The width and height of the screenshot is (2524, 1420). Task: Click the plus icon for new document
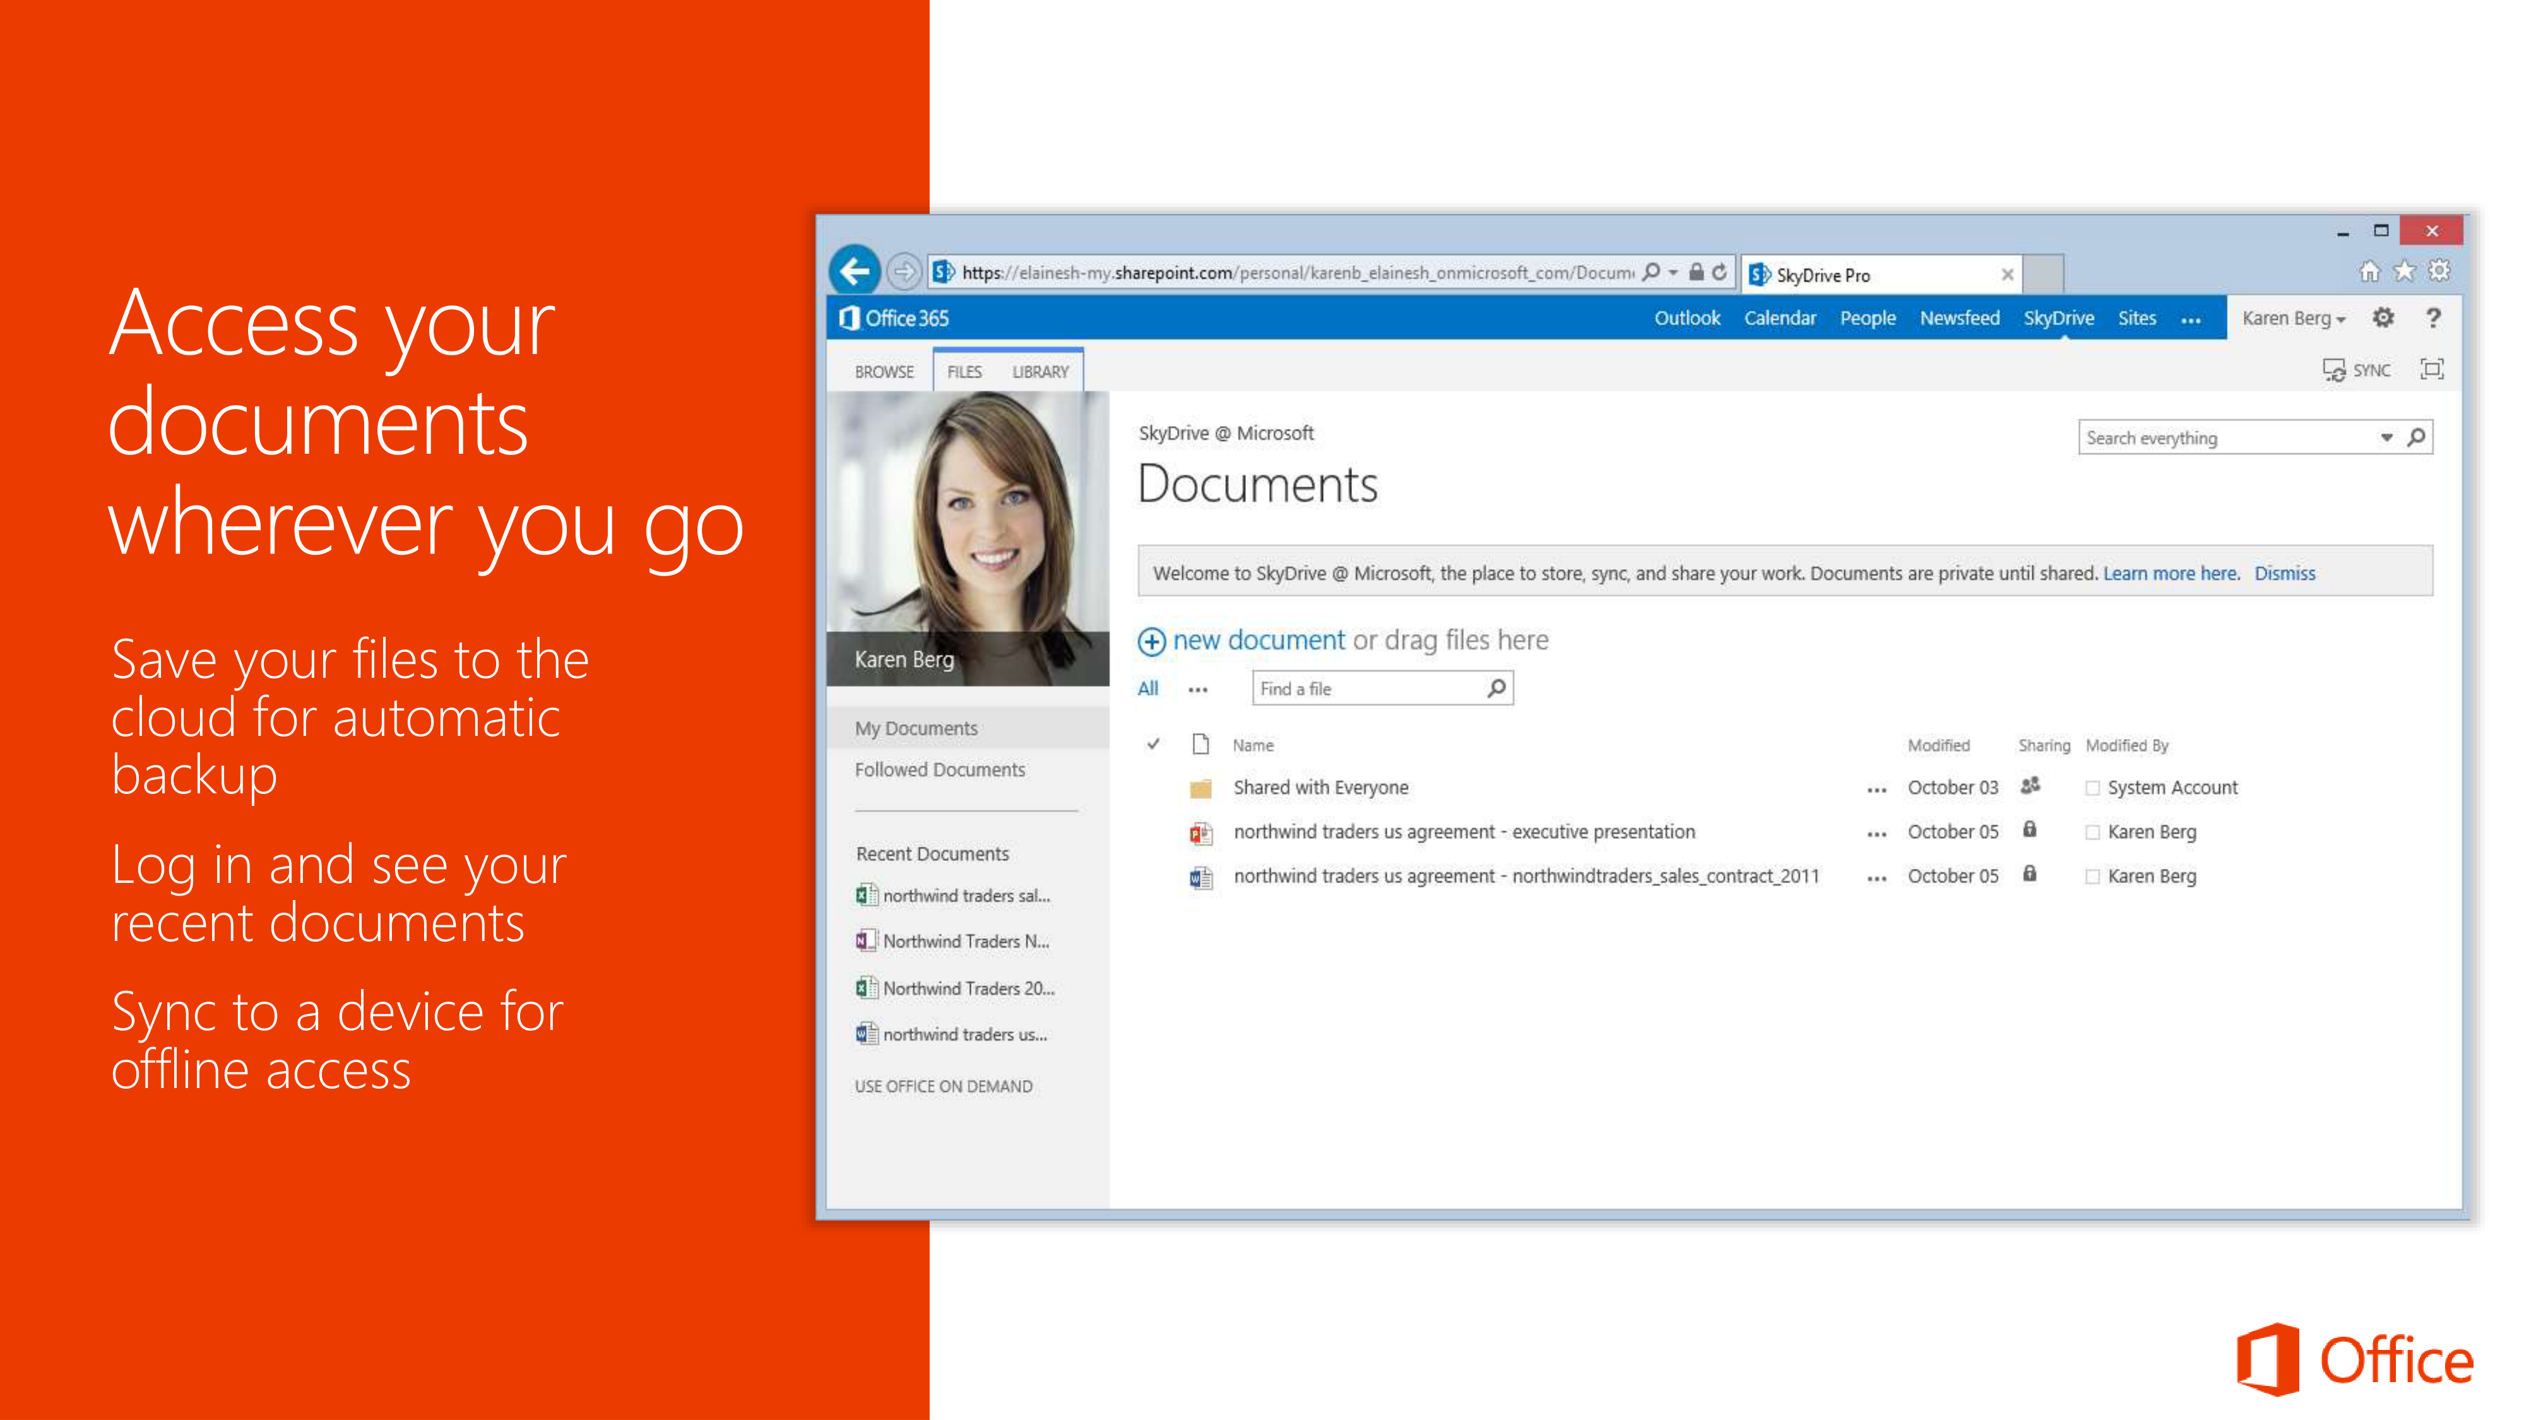click(1151, 641)
